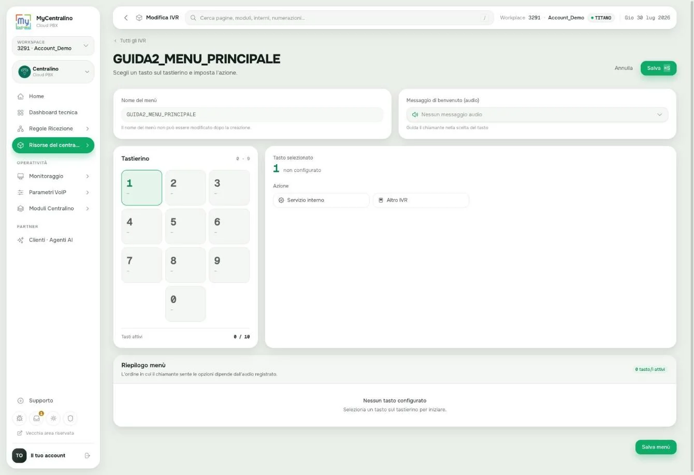Click the TO account avatar
Image resolution: width=694 pixels, height=475 pixels.
tap(19, 455)
